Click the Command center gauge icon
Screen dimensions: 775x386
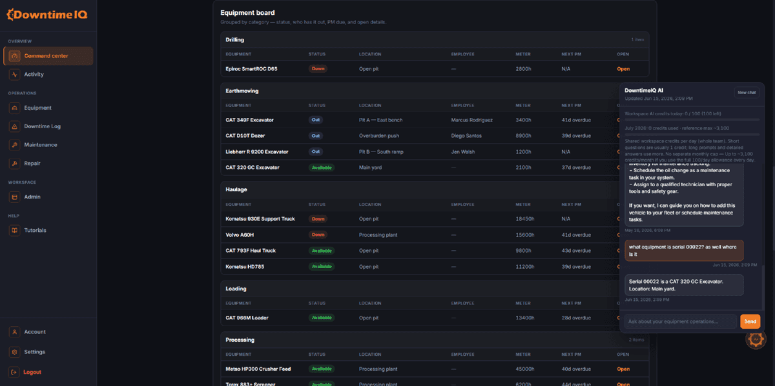[15, 56]
